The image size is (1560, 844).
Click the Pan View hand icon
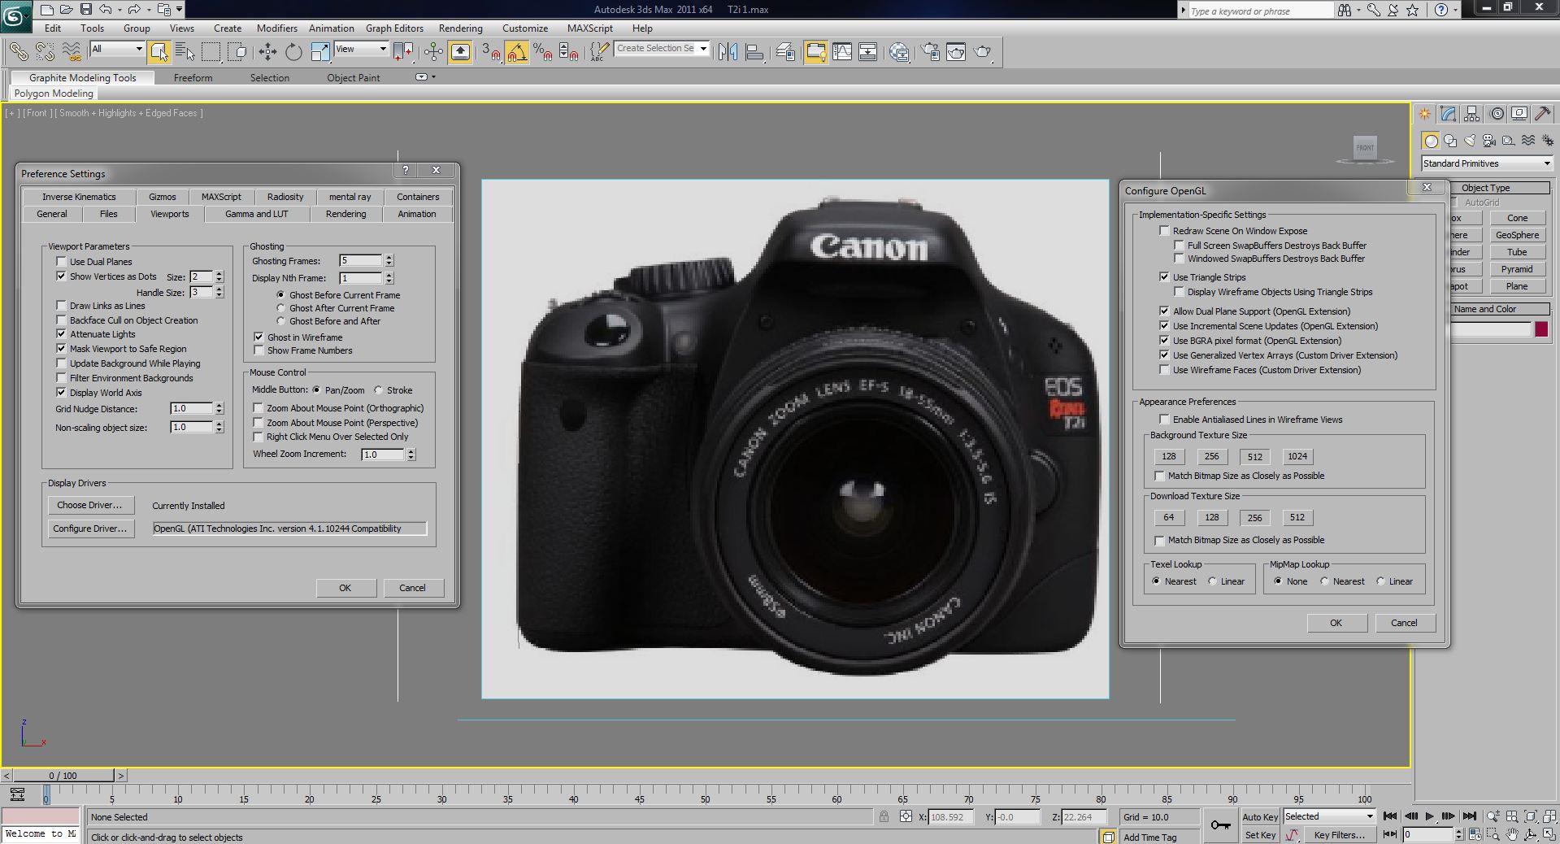point(1512,834)
